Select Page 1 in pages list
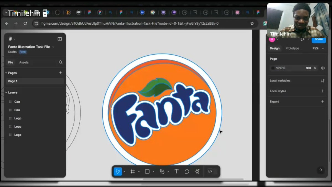Screen dimensions: 332x187 tap(35, 81)
